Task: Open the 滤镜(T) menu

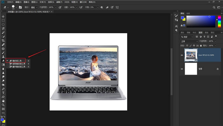Action: pyautogui.click(x=59, y=2)
